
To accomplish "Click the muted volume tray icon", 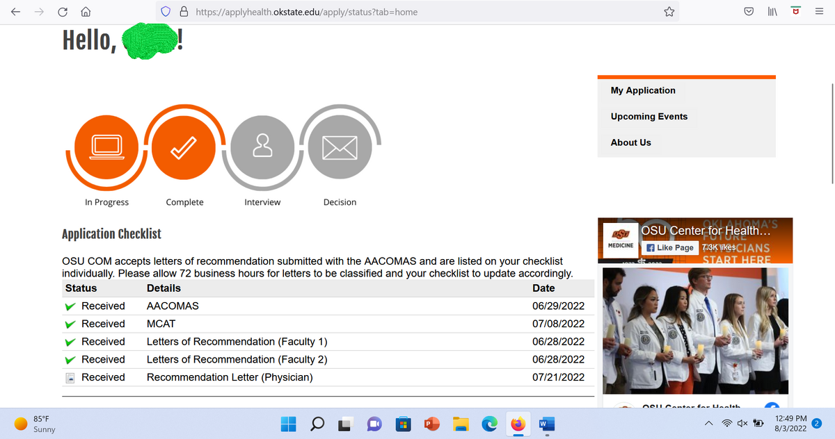I will pyautogui.click(x=742, y=424).
